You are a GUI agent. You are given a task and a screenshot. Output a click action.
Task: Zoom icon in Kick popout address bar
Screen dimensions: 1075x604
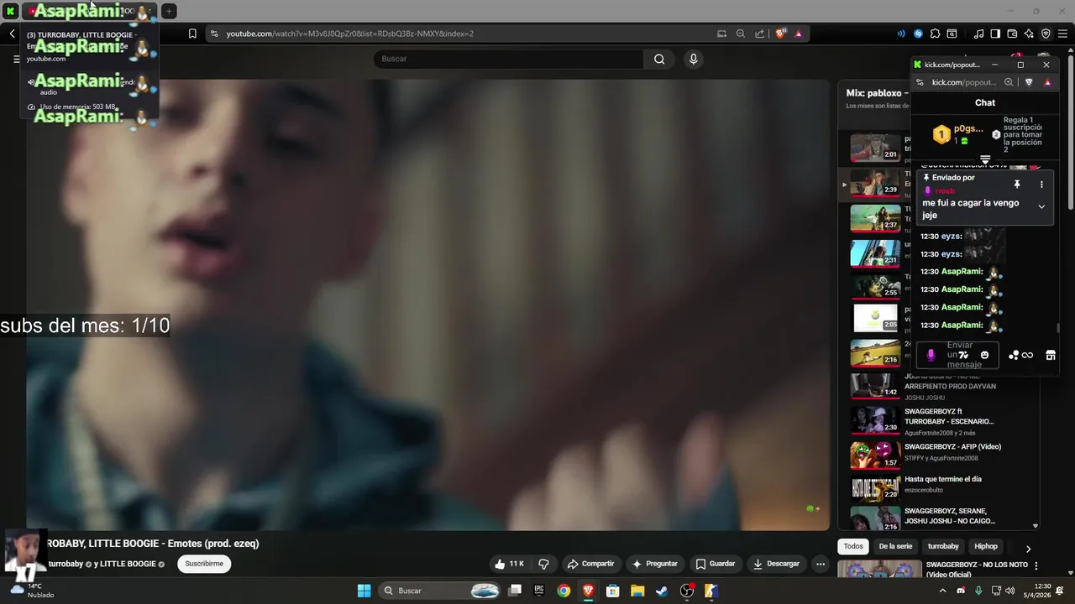tap(1009, 82)
